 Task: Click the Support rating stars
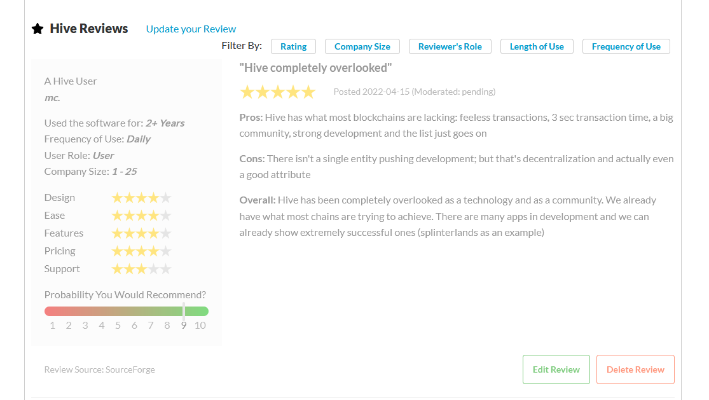point(142,269)
